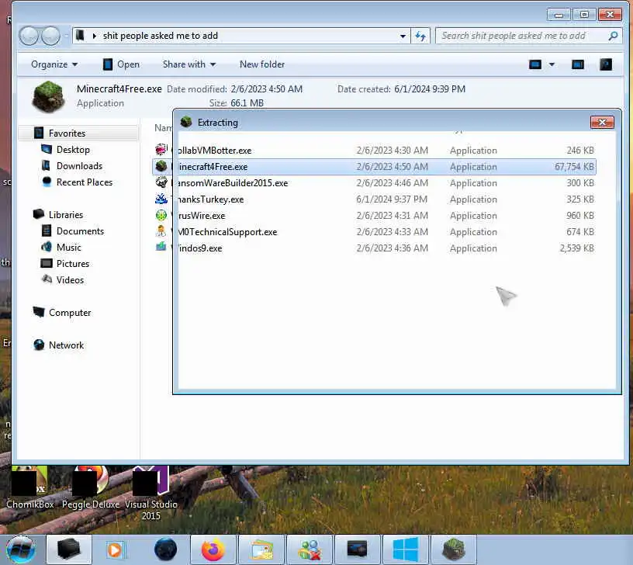The height and width of the screenshot is (565, 633).
Task: Click the VirusWire.exe file icon
Action: coord(161,215)
